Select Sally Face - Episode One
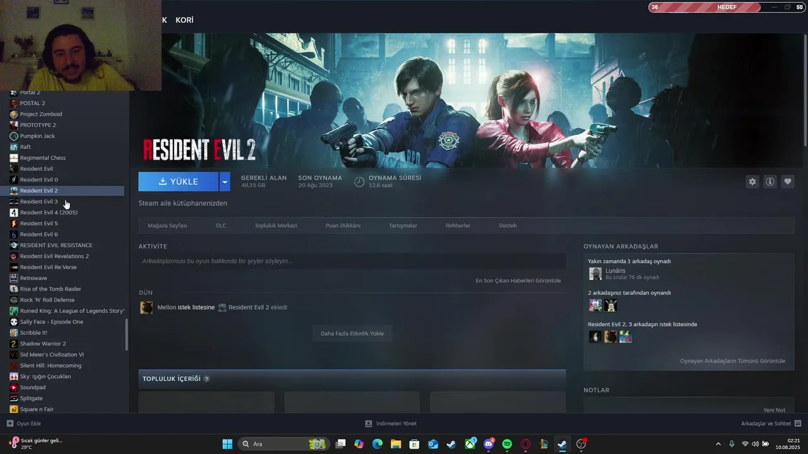 point(51,322)
